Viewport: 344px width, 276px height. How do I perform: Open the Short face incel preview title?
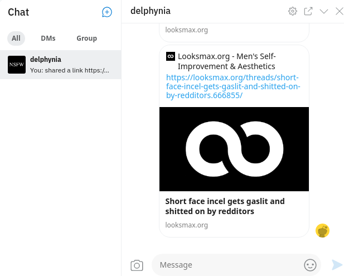point(225,206)
